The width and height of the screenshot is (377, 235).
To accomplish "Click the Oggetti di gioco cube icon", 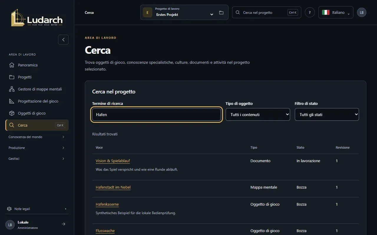I will tap(12, 113).
